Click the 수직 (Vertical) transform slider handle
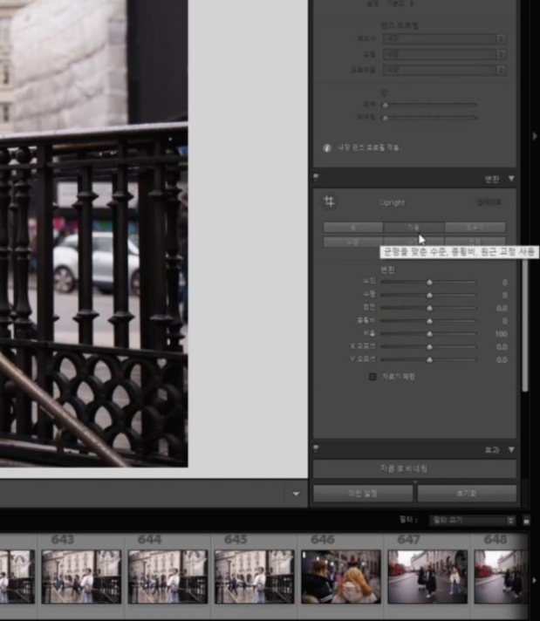540x621 pixels. [429, 283]
